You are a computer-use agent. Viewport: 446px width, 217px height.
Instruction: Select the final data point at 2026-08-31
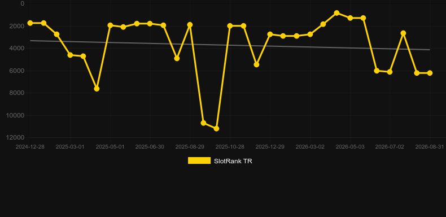[x=430, y=73]
